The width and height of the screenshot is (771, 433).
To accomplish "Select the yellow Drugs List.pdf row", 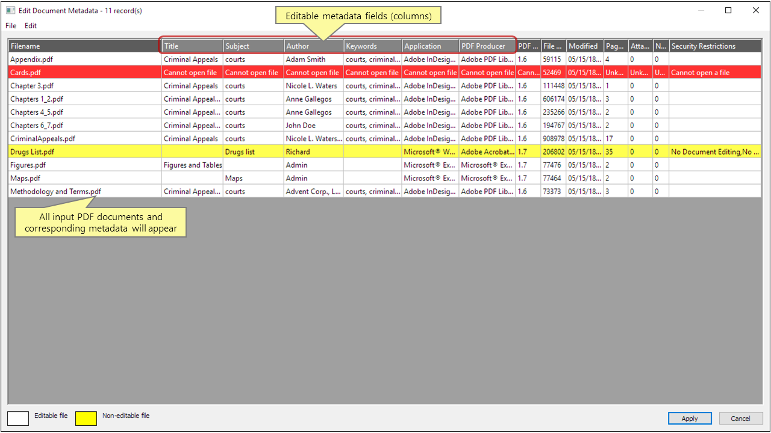I will click(84, 152).
